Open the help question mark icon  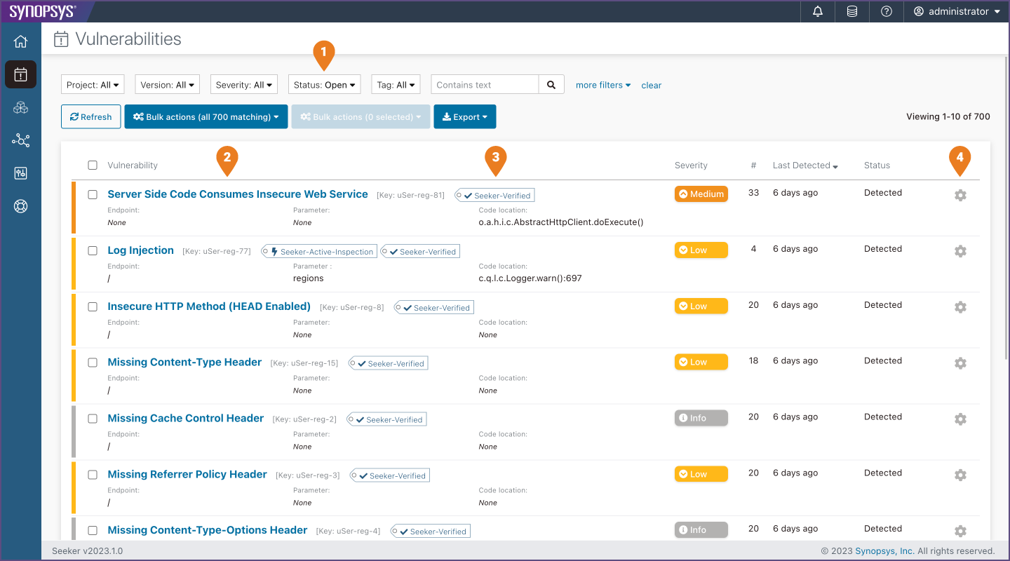887,11
